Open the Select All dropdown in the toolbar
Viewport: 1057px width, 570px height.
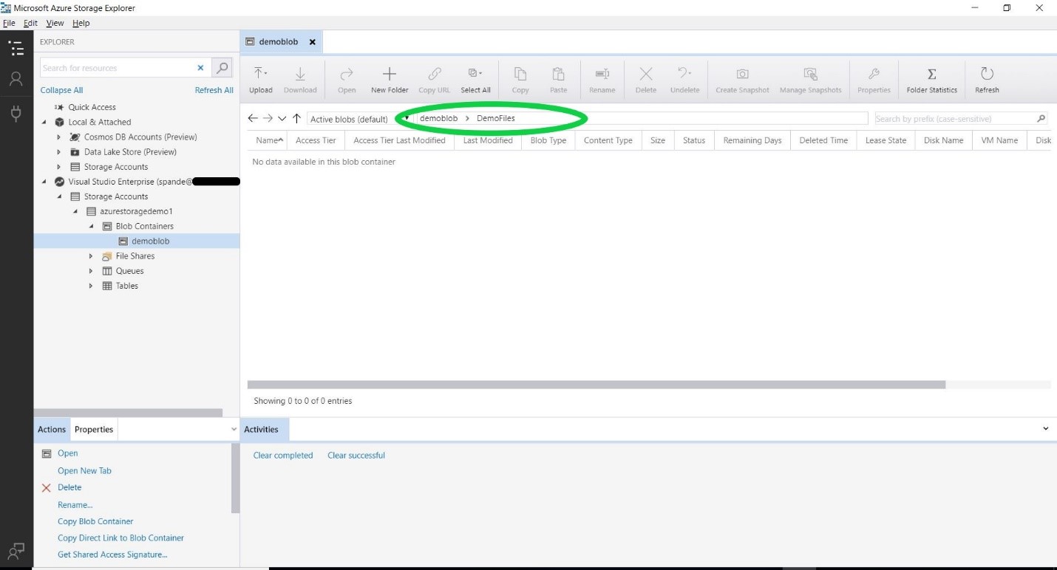pos(475,80)
